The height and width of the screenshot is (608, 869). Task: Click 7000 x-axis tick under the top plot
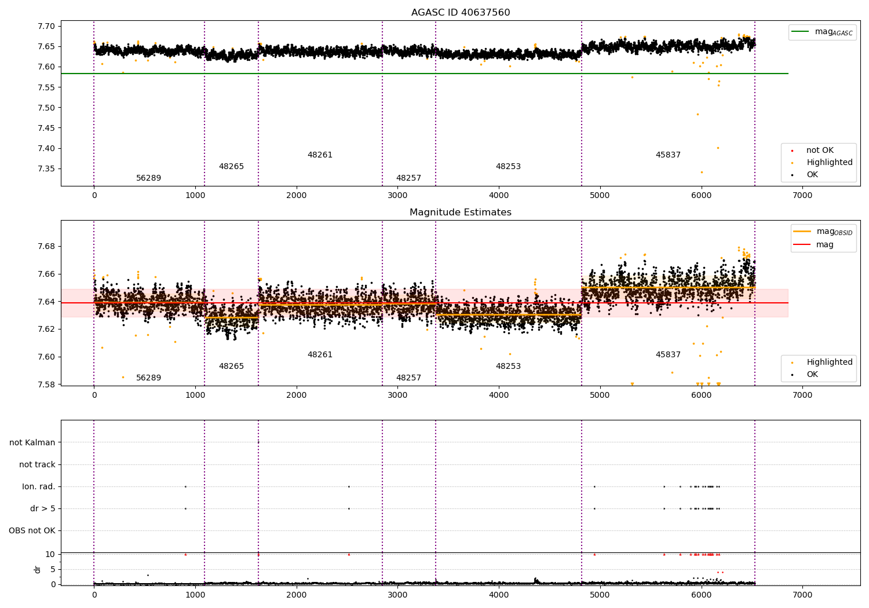click(802, 196)
